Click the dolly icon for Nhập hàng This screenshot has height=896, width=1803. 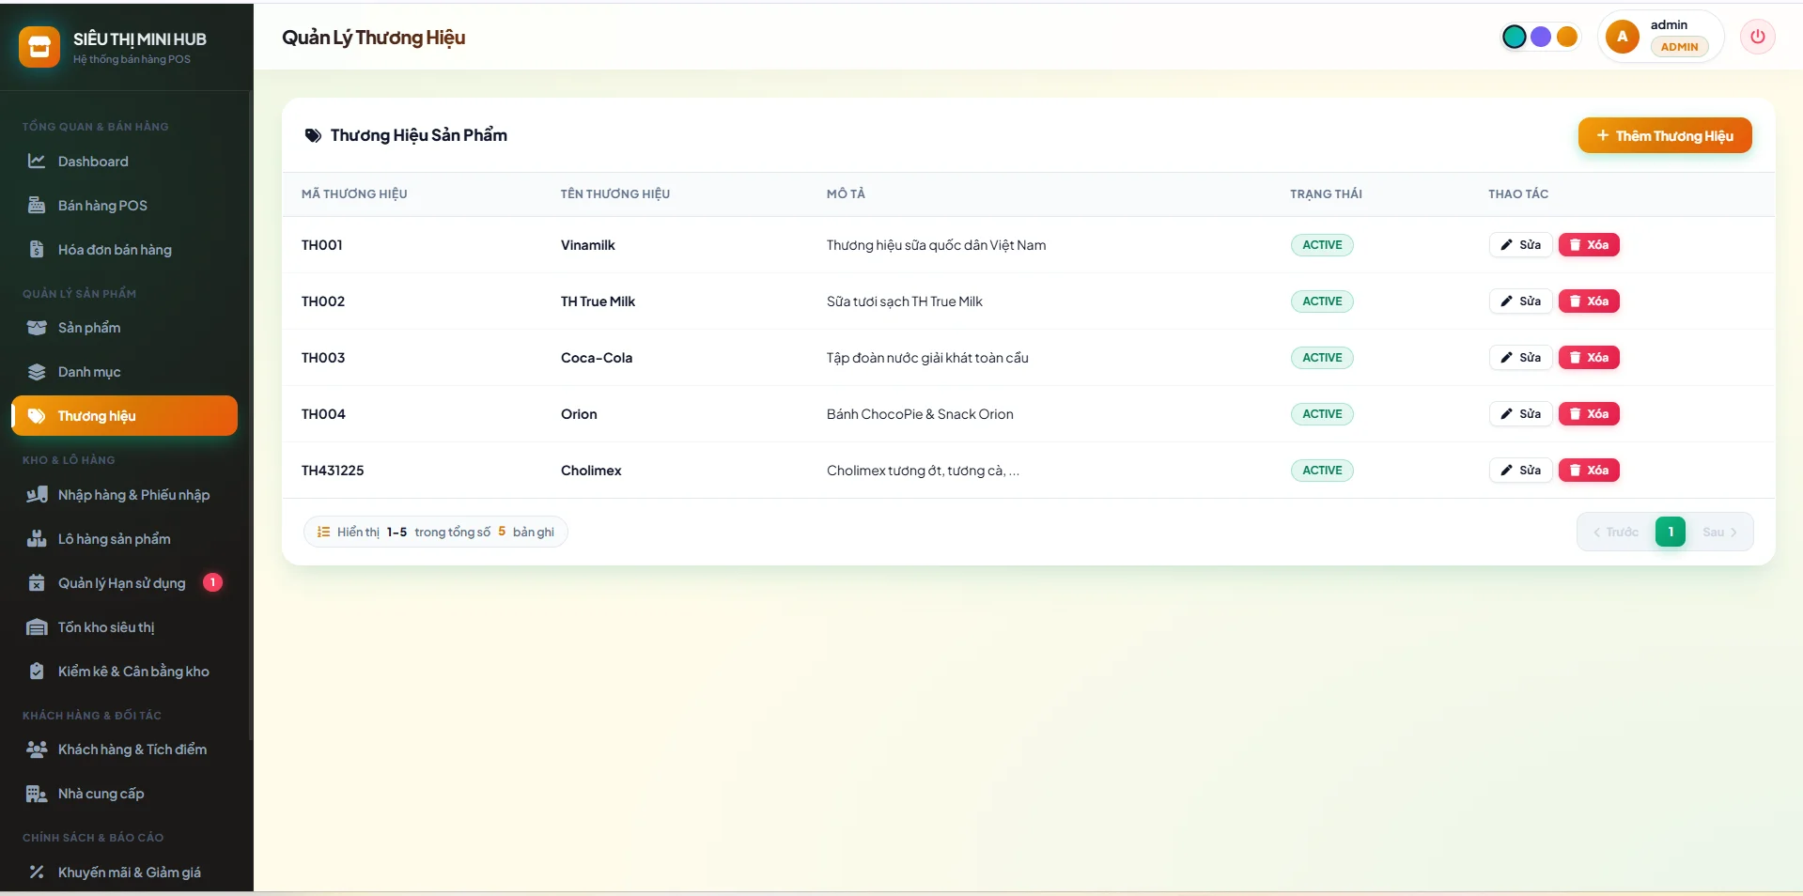tap(37, 495)
